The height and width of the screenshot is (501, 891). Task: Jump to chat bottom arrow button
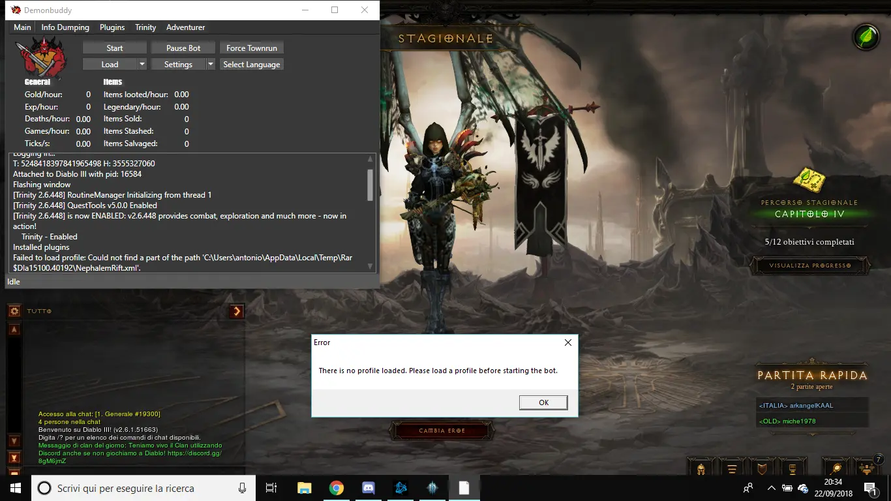[14, 457]
